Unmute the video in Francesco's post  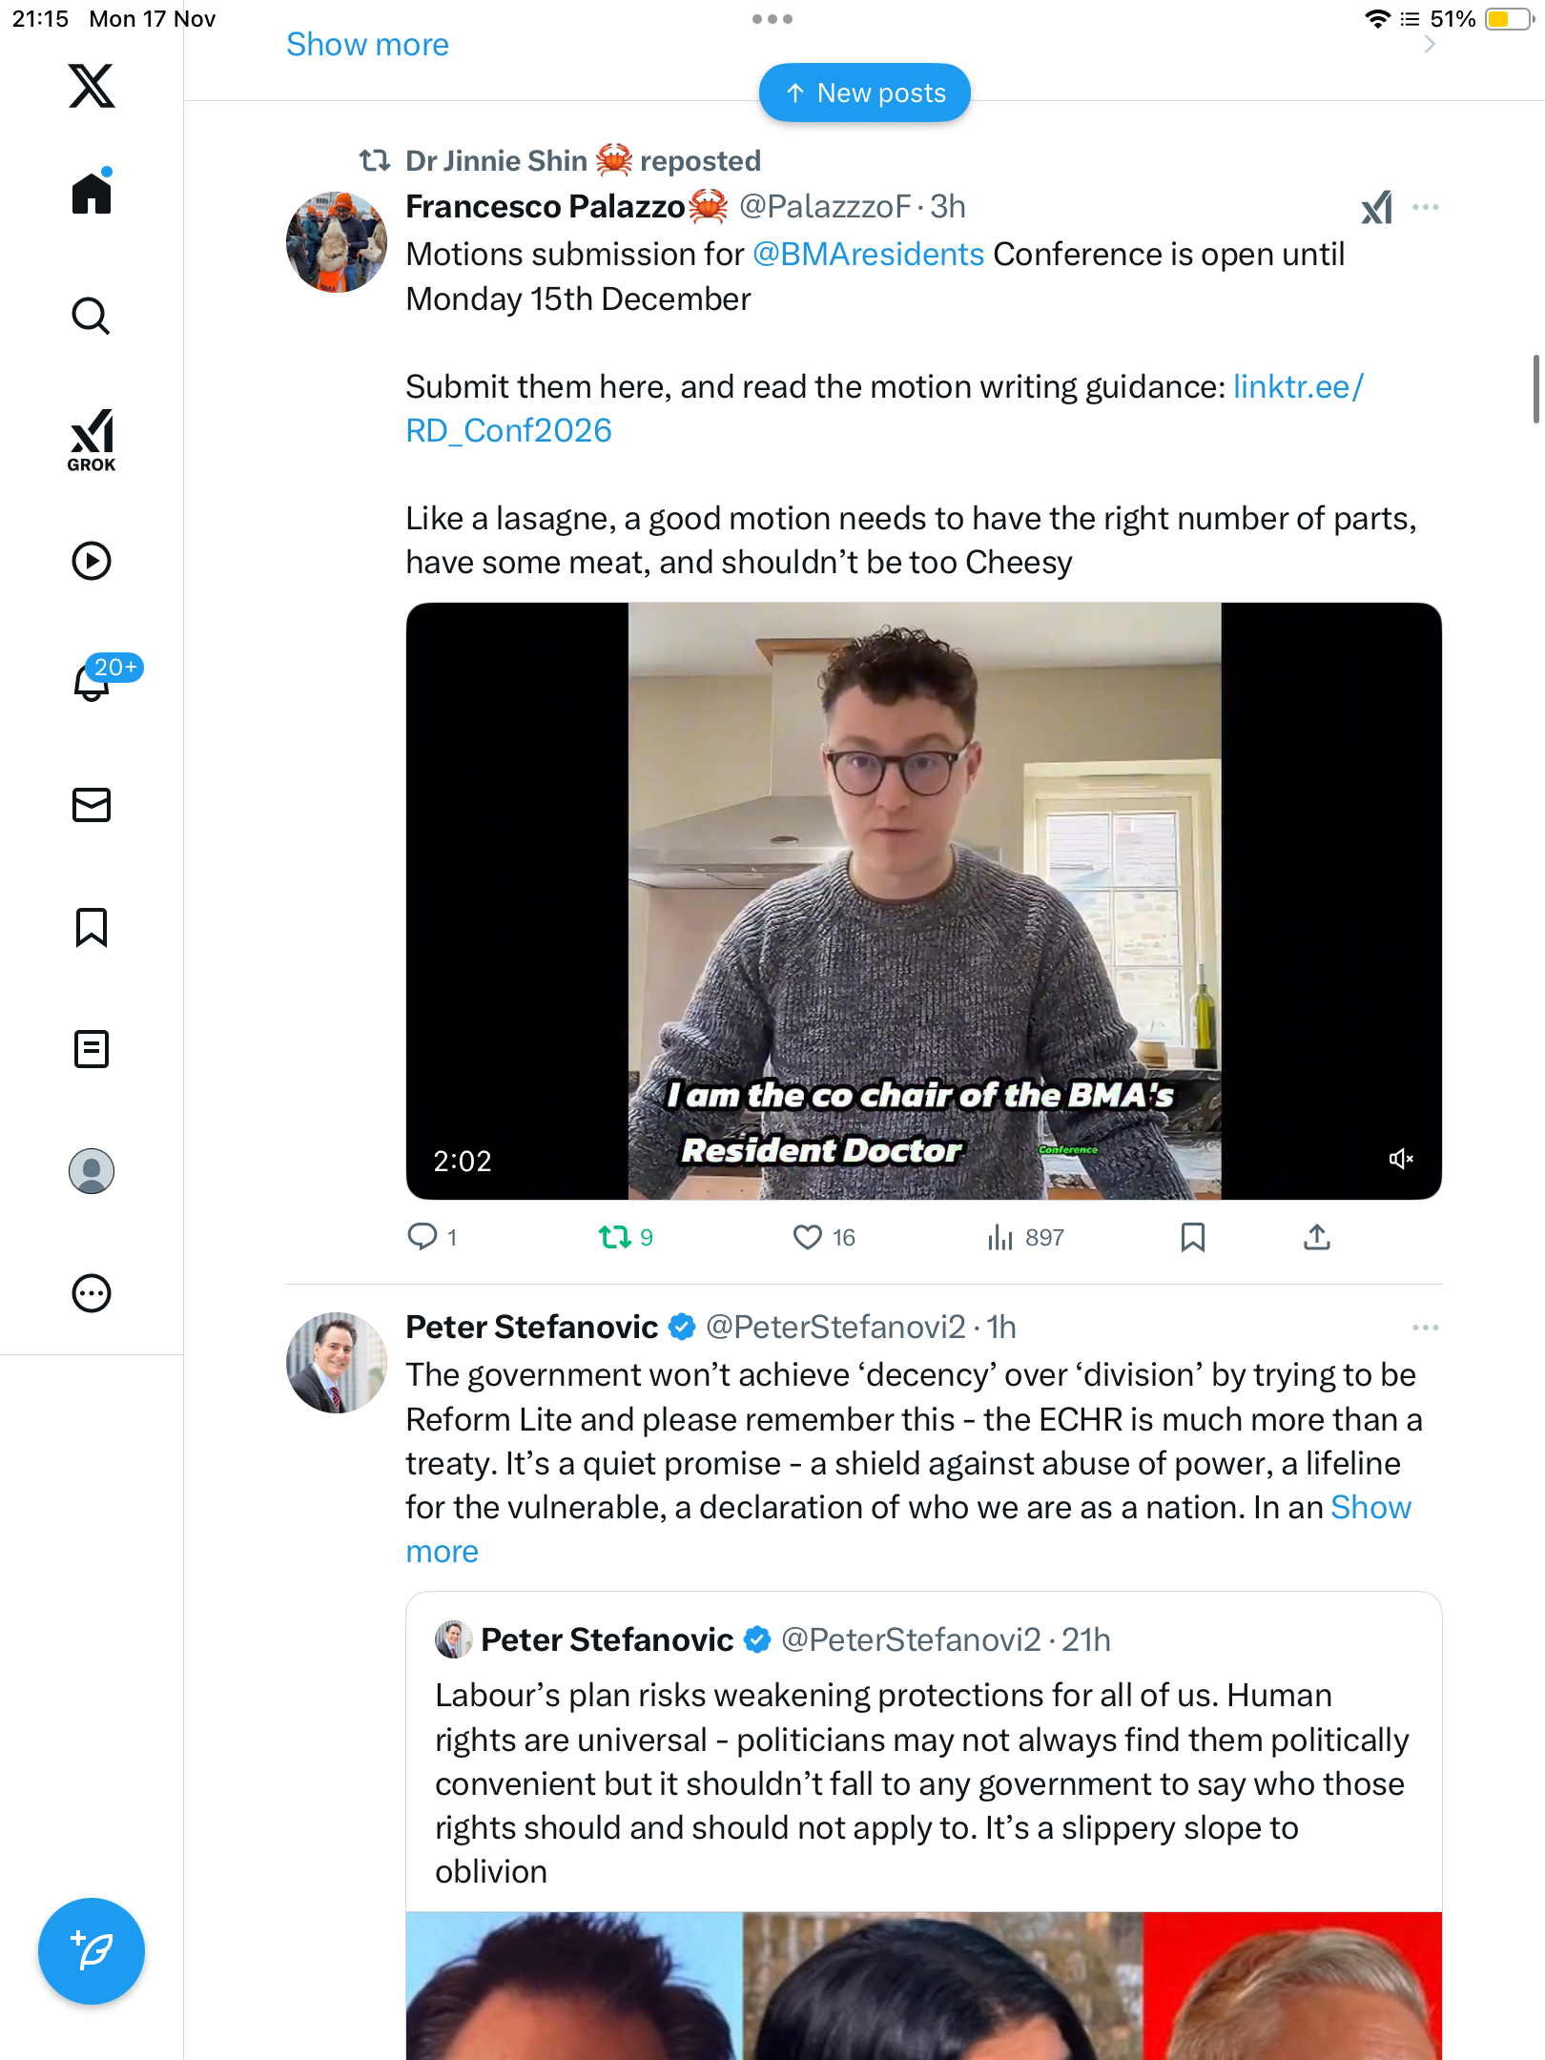(x=1401, y=1159)
